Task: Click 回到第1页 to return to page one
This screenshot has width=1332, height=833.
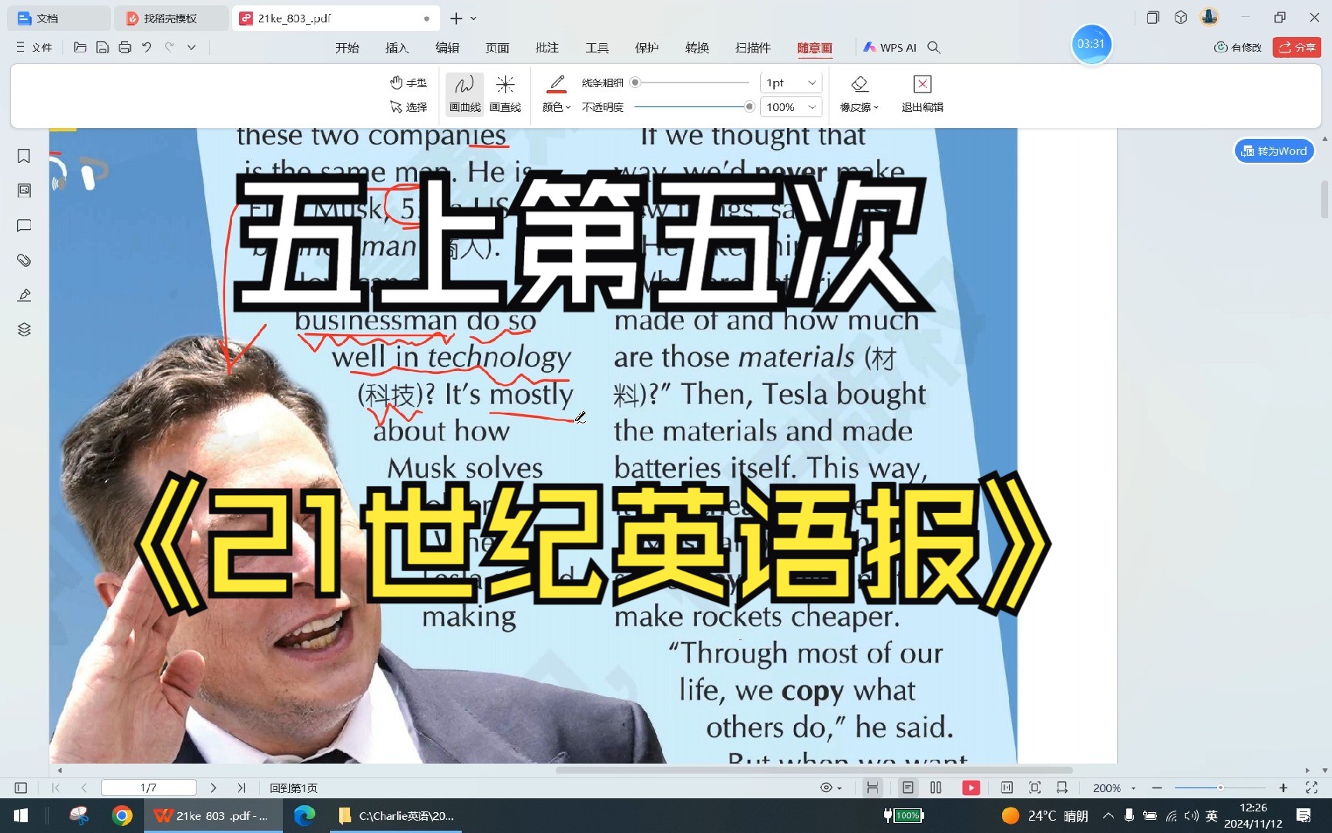Action: coord(293,787)
